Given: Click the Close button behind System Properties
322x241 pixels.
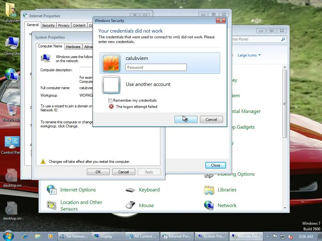Looking at the screenshot, I should tap(215, 165).
